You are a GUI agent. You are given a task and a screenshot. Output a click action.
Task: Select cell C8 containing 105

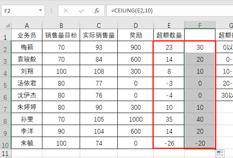coord(99,119)
